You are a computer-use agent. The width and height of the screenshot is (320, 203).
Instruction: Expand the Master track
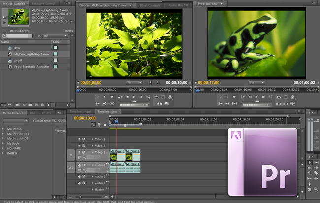pyautogui.click(x=93, y=190)
